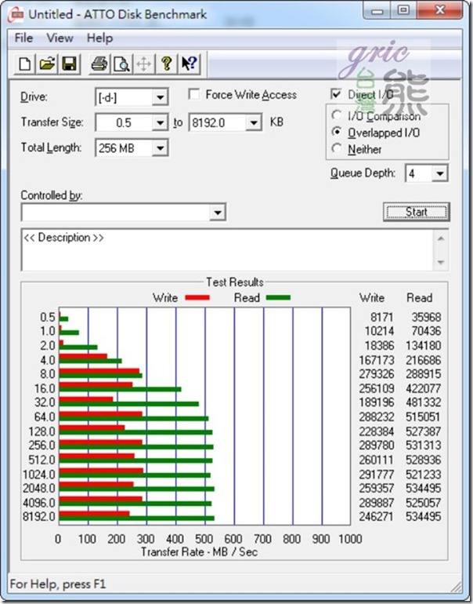The height and width of the screenshot is (604, 473).
Task: Click the 'Transfer Rate - MB / Sec' axis label
Action: (x=199, y=551)
